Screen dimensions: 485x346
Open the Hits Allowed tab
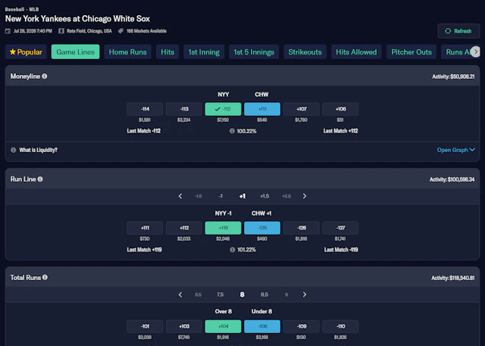pyautogui.click(x=356, y=52)
